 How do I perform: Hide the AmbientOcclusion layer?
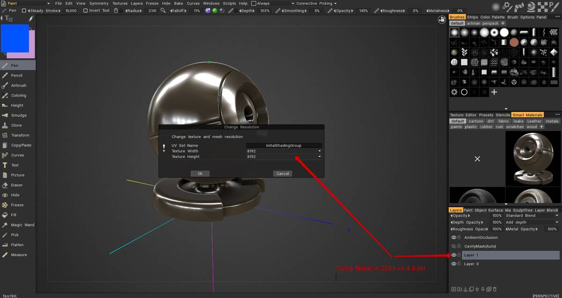point(453,238)
